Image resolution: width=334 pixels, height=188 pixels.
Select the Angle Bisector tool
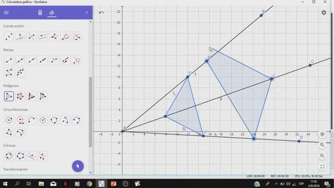click(54, 37)
